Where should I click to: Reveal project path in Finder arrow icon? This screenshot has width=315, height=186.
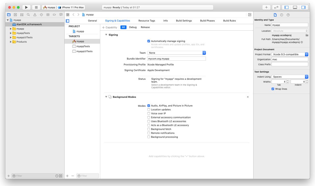pos(302,42)
